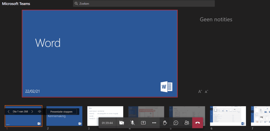Click the main Word slide preview

[x=100, y=54]
